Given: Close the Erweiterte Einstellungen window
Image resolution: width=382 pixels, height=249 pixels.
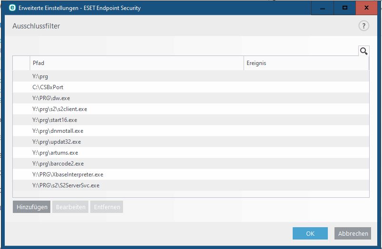Looking at the screenshot, I should (366, 8).
